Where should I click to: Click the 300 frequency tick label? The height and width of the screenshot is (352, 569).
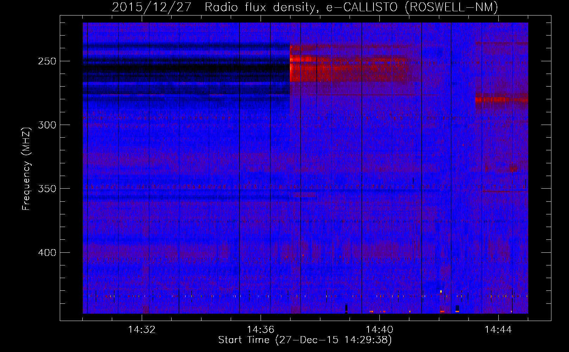pyautogui.click(x=47, y=125)
